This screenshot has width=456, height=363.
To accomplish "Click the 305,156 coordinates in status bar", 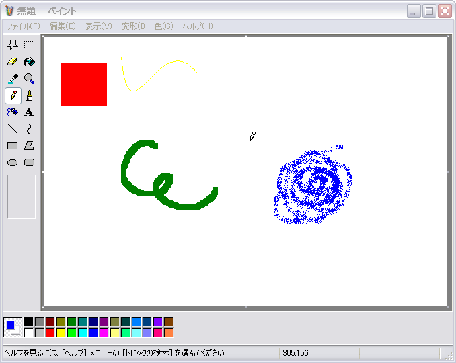I will click(x=295, y=353).
